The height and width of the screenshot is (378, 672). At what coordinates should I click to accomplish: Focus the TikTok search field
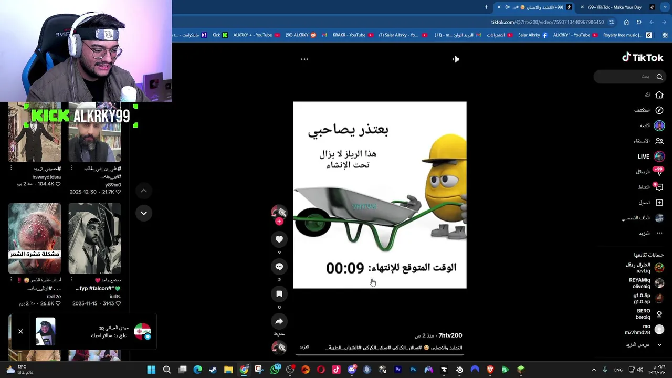click(630, 77)
